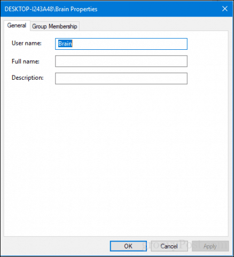Click inside the User name text box

pyautogui.click(x=121, y=44)
